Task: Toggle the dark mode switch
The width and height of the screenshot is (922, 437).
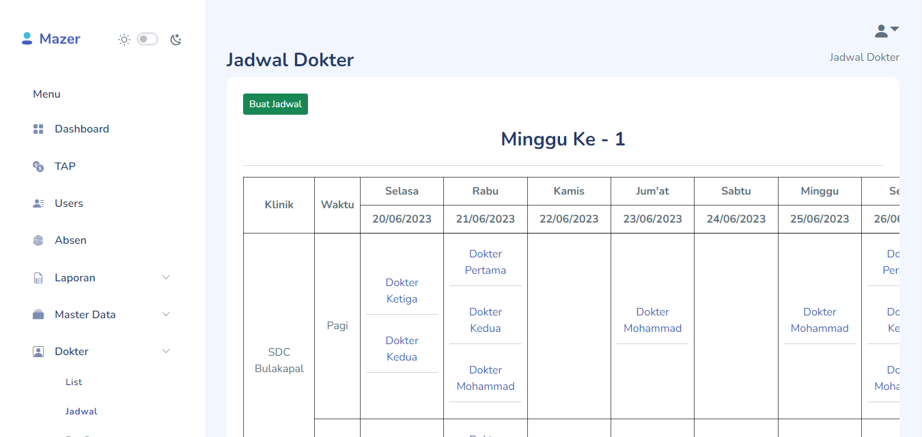Action: tap(148, 40)
